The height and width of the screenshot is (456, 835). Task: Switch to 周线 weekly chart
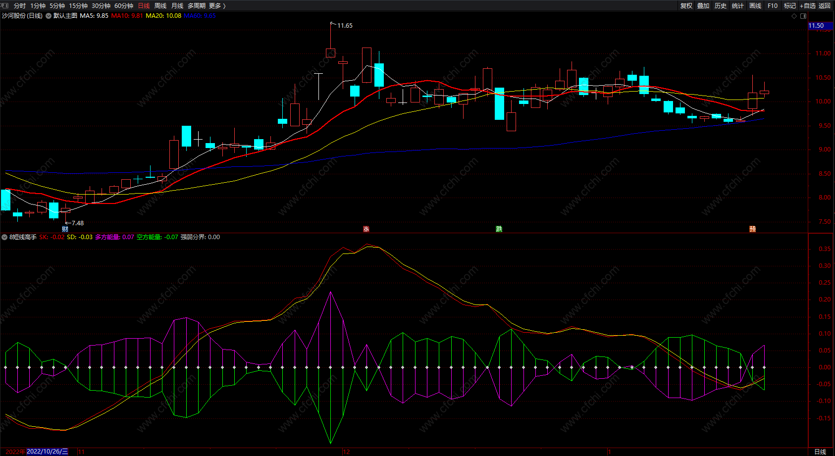pos(160,5)
